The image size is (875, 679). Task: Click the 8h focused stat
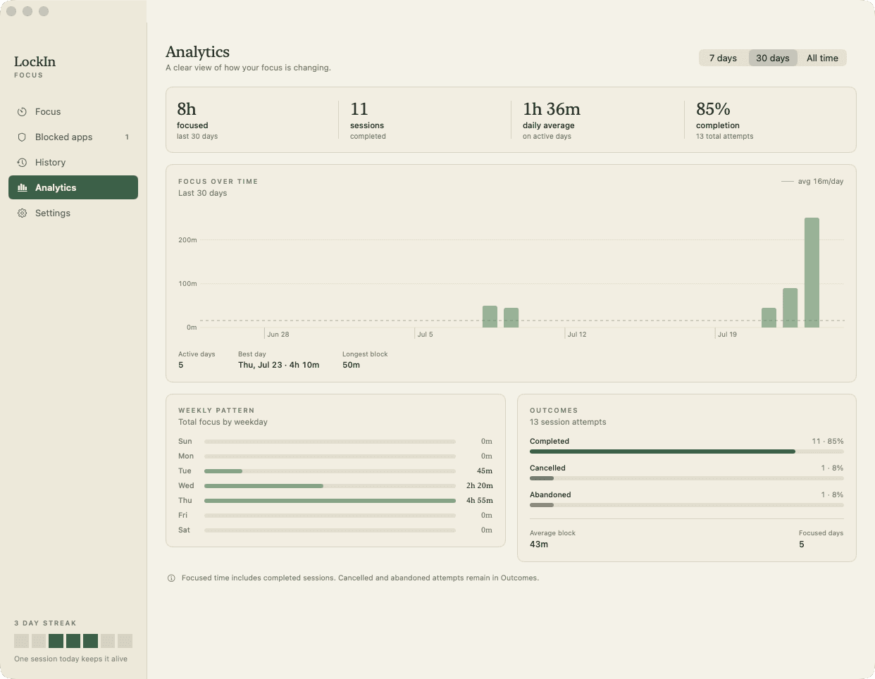(x=197, y=120)
